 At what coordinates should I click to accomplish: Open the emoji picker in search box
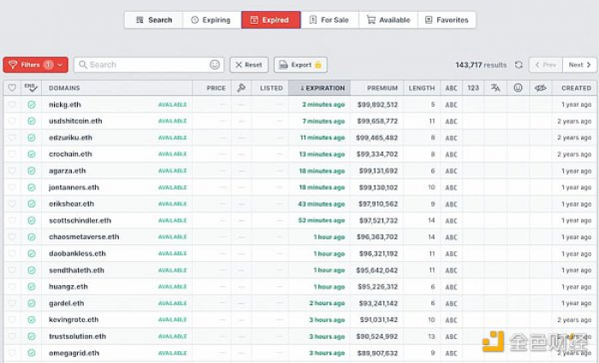[x=215, y=65]
